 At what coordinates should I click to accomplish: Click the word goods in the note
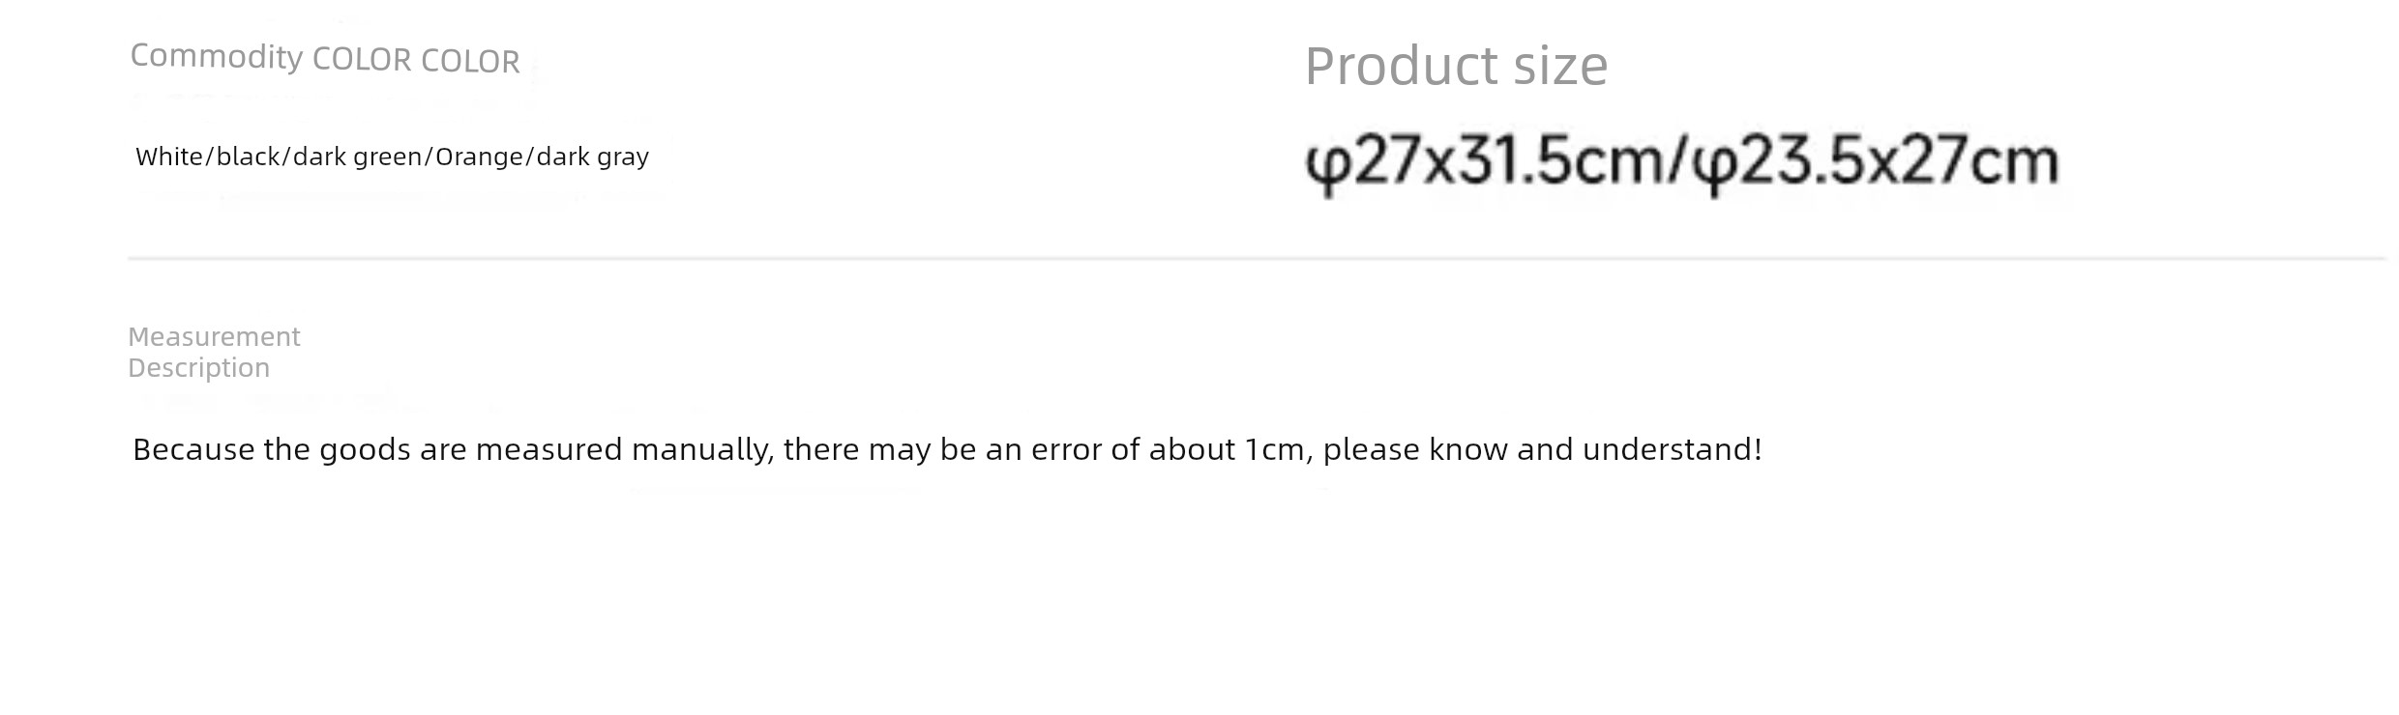point(365,451)
